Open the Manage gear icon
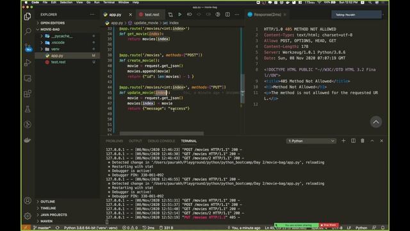The width and height of the screenshot is (410, 231). pyautogui.click(x=28, y=216)
